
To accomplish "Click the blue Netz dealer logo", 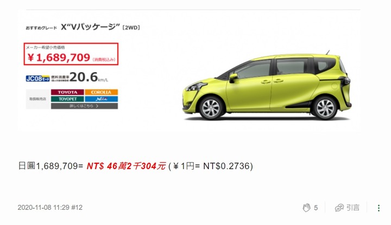I will (x=101, y=99).
